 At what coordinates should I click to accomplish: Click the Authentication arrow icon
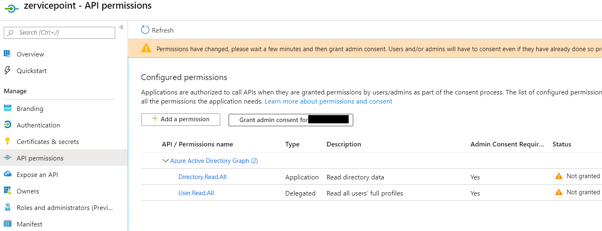(x=7, y=125)
